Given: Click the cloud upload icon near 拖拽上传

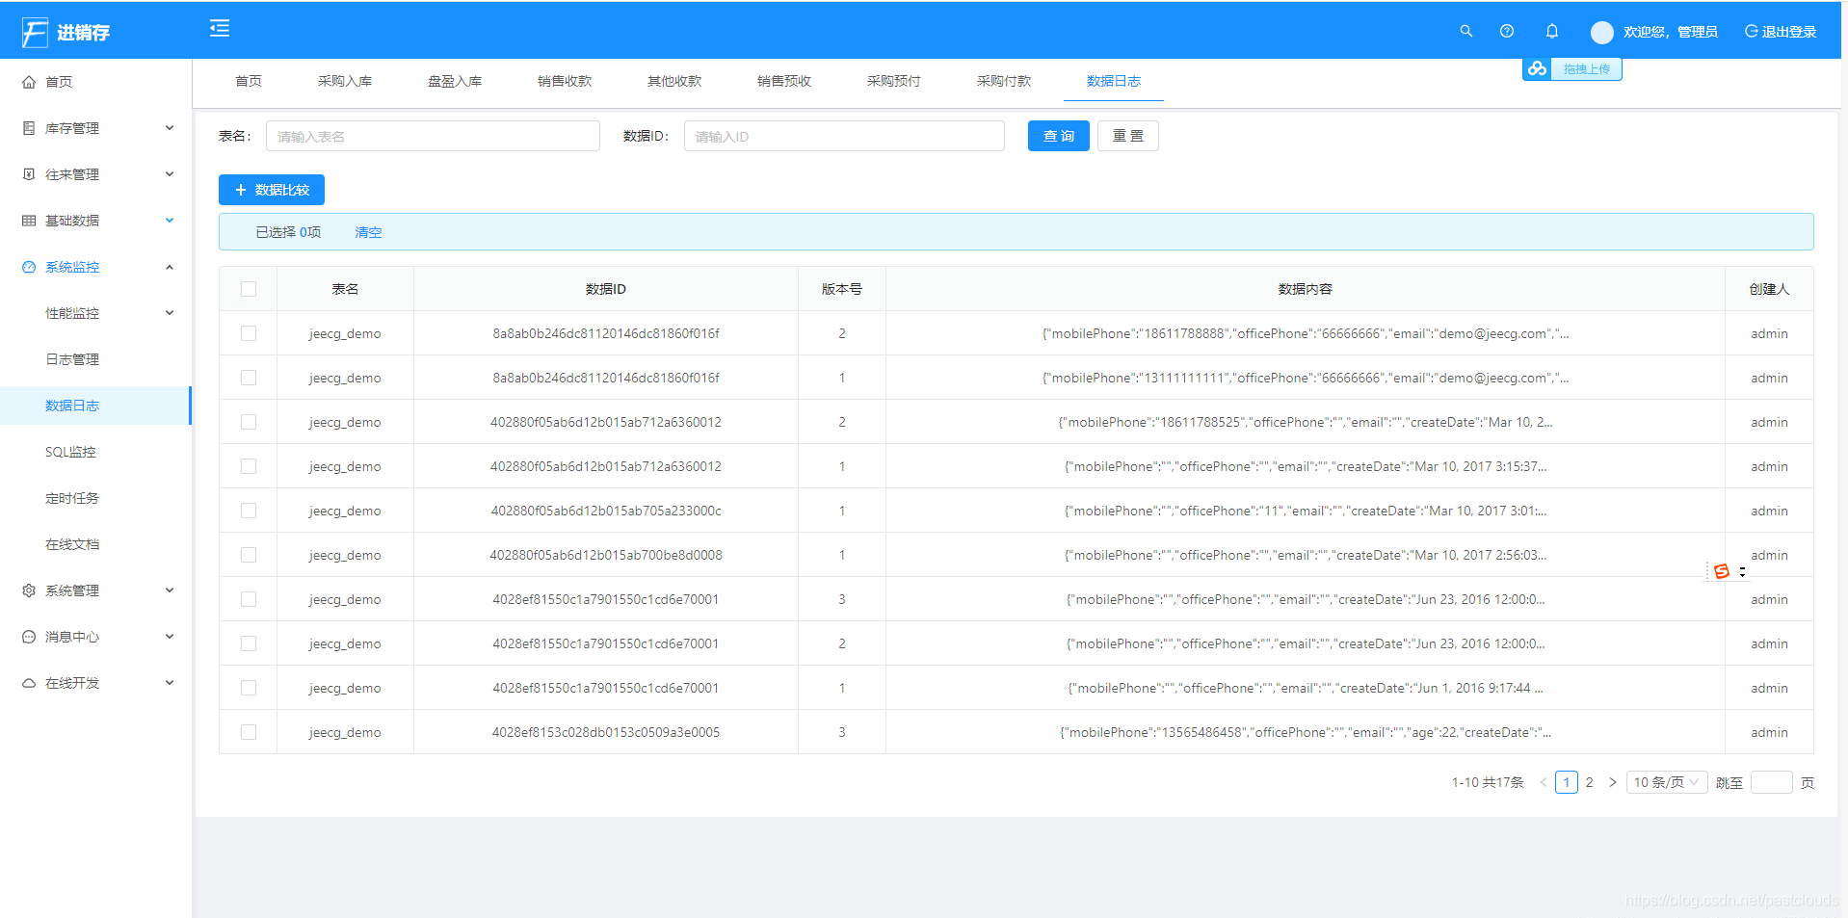Looking at the screenshot, I should (x=1537, y=68).
